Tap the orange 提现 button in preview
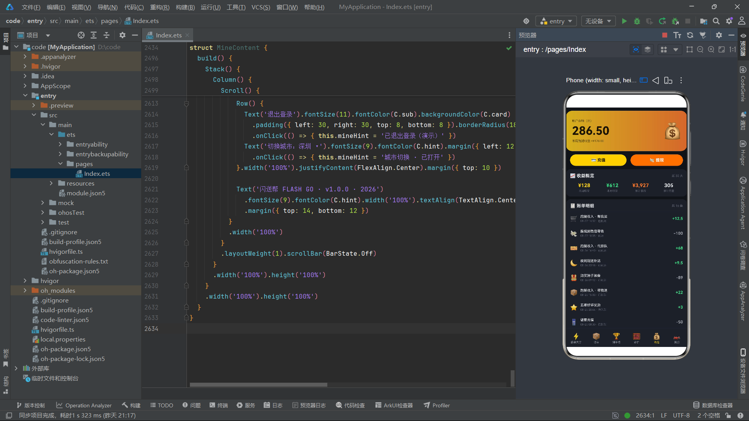Screen dimensions: 749x421 657,160
